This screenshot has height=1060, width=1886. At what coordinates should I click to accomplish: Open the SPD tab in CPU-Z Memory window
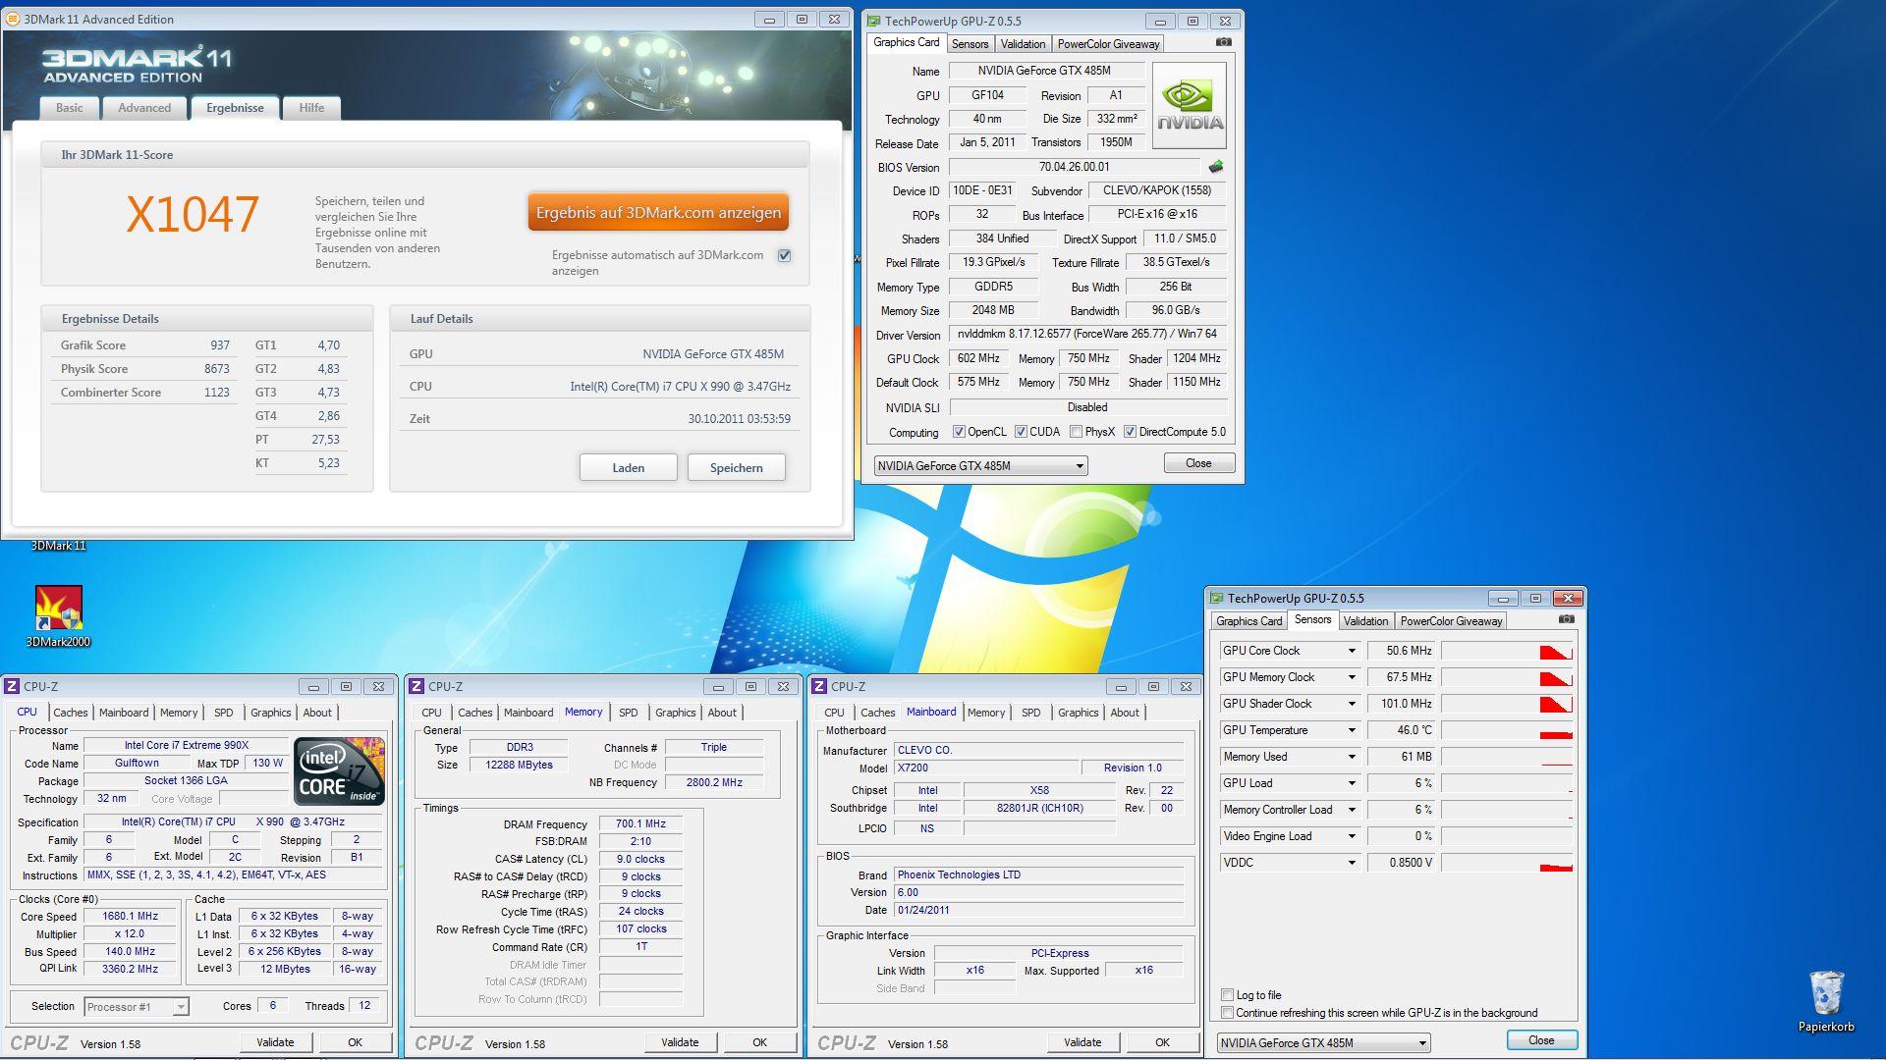coord(629,713)
